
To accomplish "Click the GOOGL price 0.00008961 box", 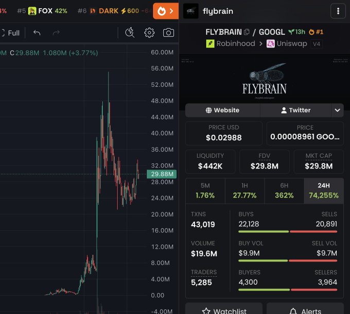I will coord(305,133).
